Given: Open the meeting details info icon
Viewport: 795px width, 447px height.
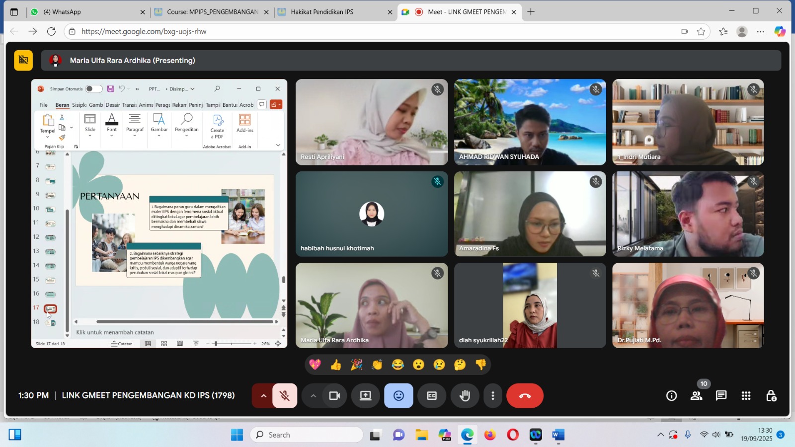Looking at the screenshot, I should [x=671, y=396].
